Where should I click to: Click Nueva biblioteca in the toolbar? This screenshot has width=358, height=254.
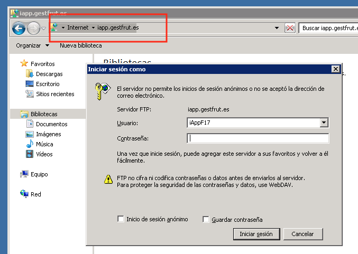click(80, 45)
